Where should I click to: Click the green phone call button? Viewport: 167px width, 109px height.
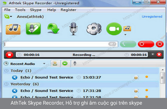[x=128, y=44]
